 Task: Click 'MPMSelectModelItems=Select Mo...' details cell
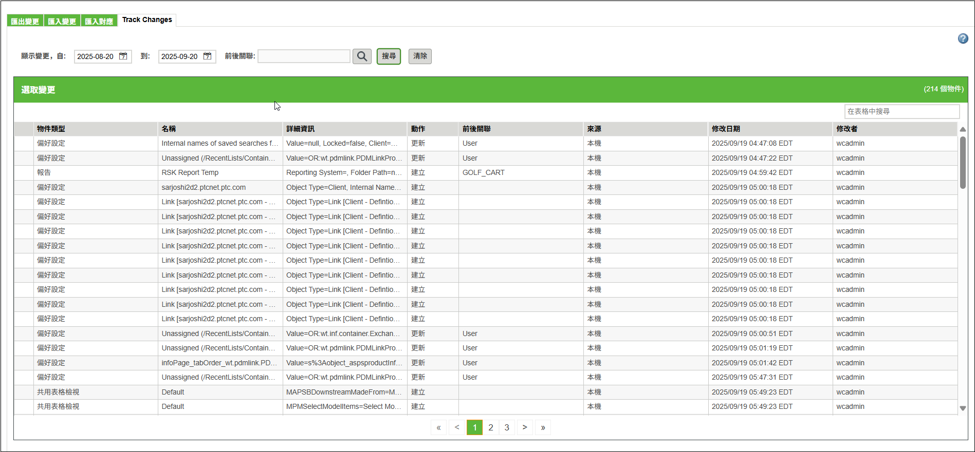pos(344,407)
